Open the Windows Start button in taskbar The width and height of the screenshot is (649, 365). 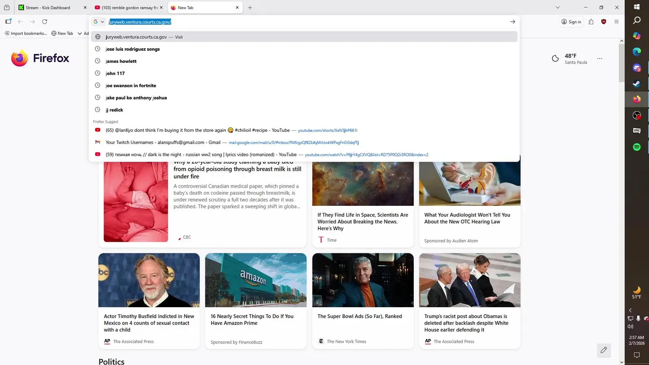tap(637, 7)
